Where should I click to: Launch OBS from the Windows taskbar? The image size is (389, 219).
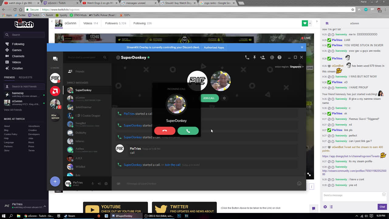pos(157,216)
